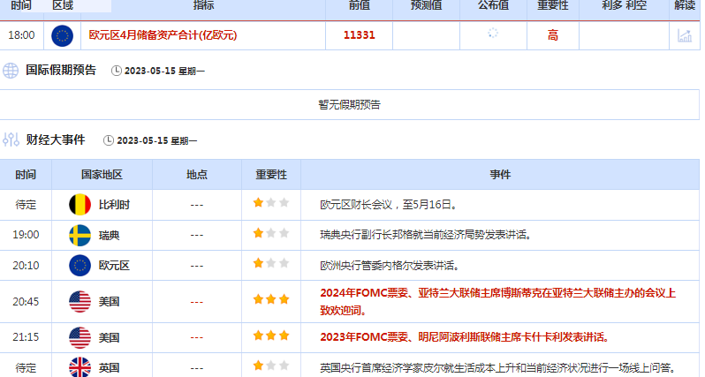The height and width of the screenshot is (377, 705).
Task: Click the US flag in the 21:15 row
Action: click(x=80, y=337)
